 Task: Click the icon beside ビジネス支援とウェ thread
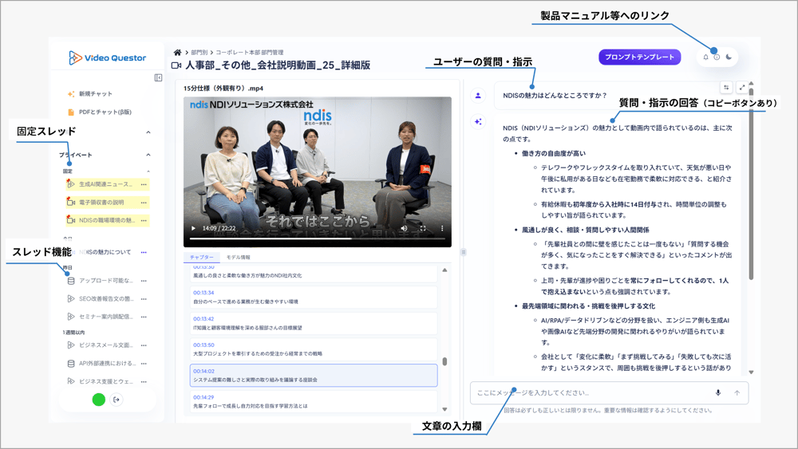click(x=71, y=381)
